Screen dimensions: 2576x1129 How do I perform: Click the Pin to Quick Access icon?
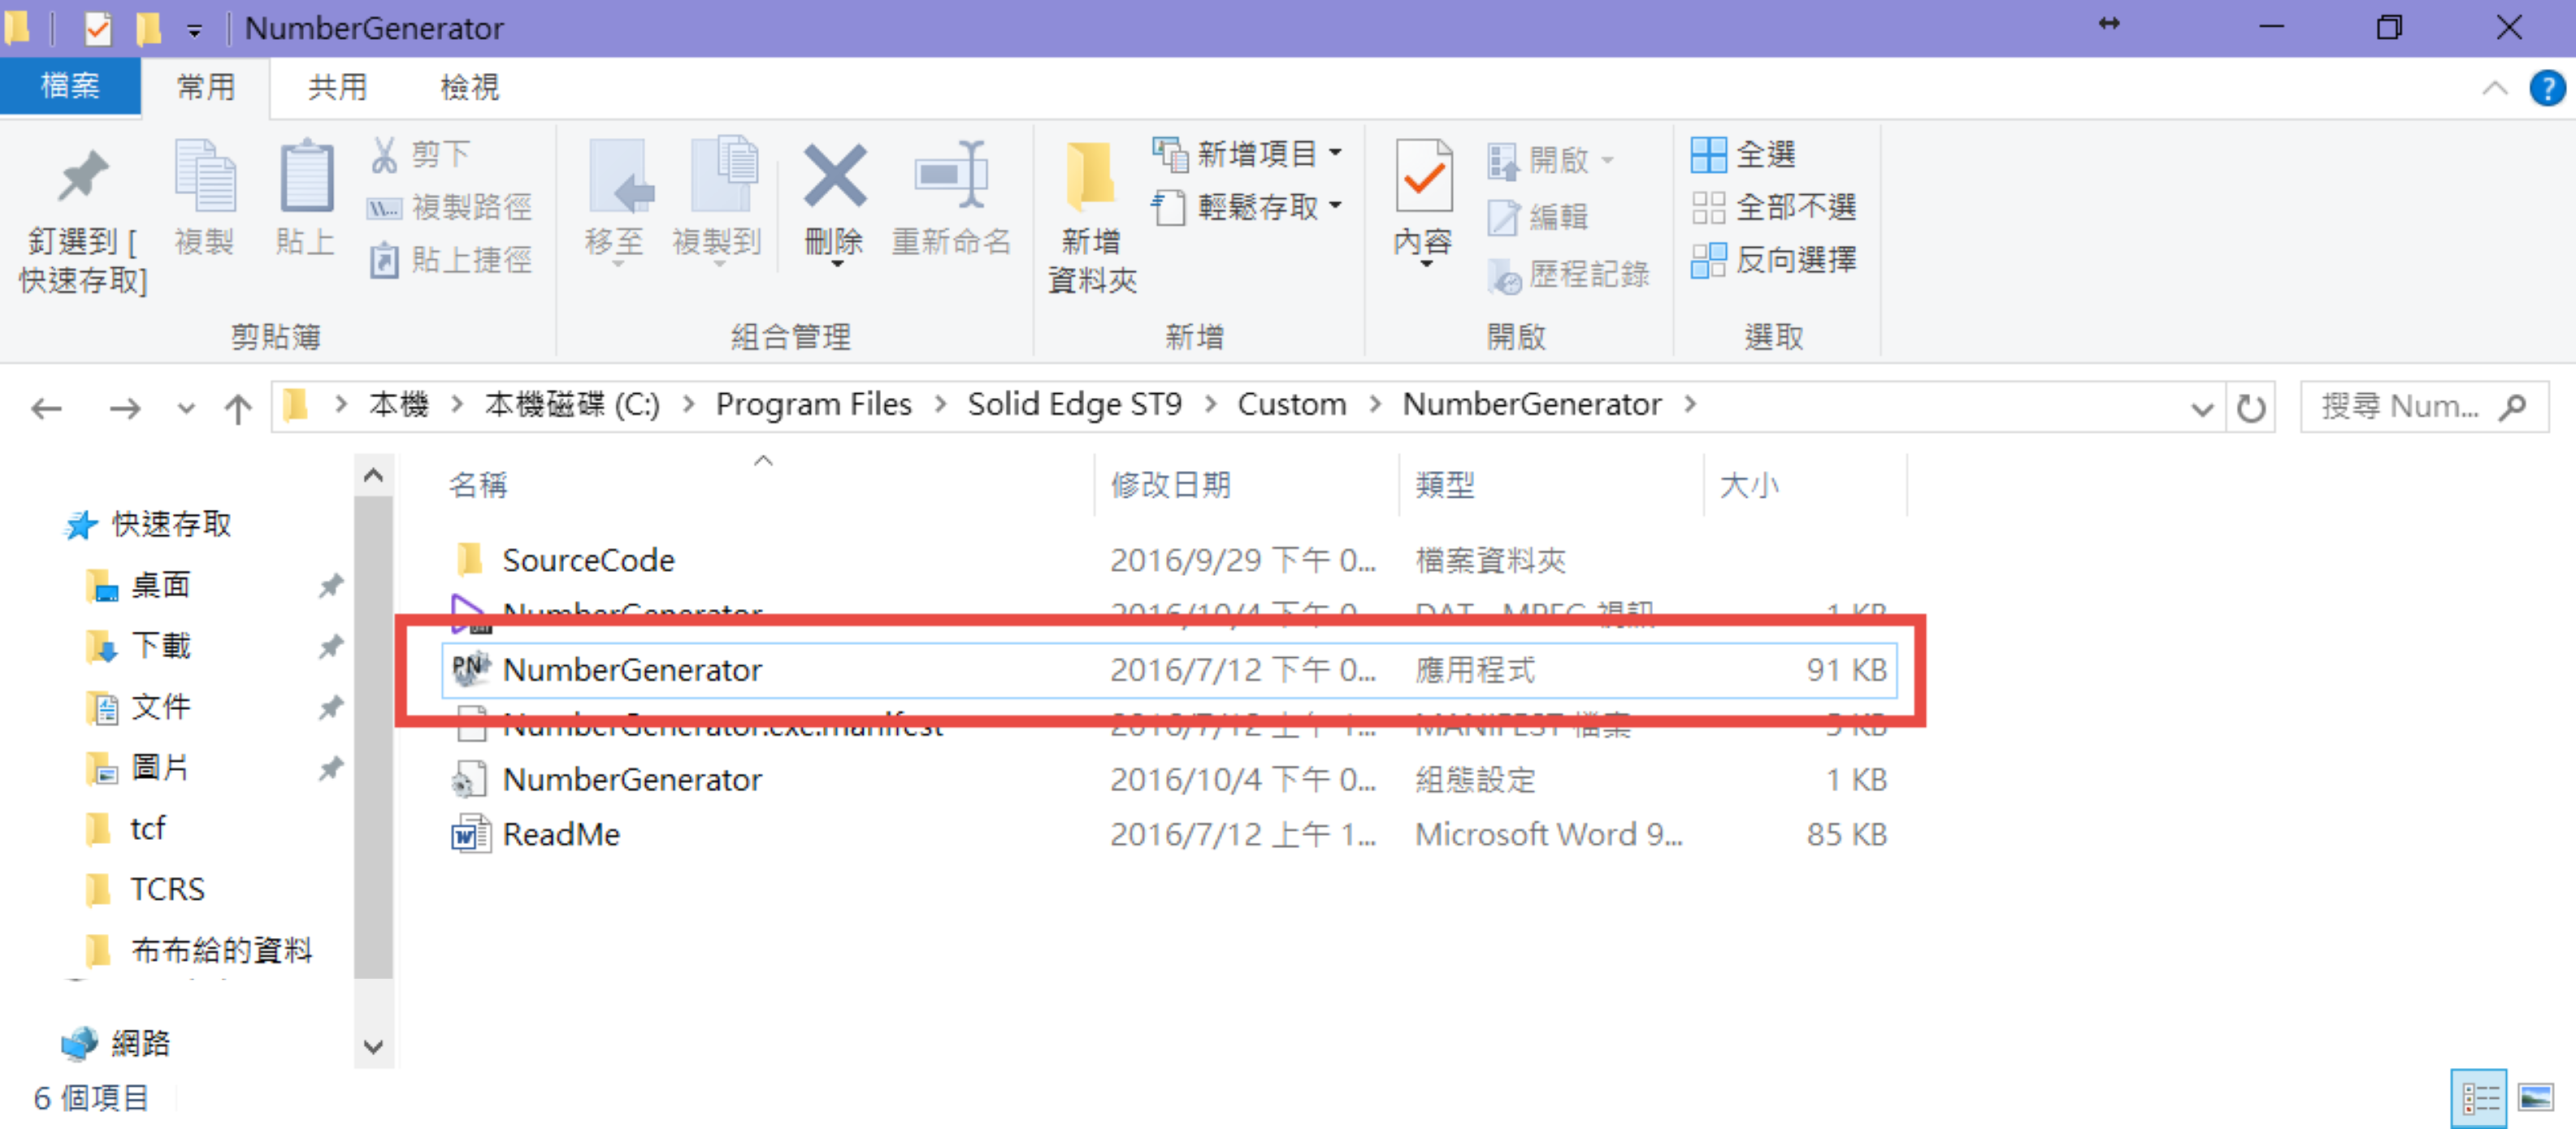click(x=82, y=177)
